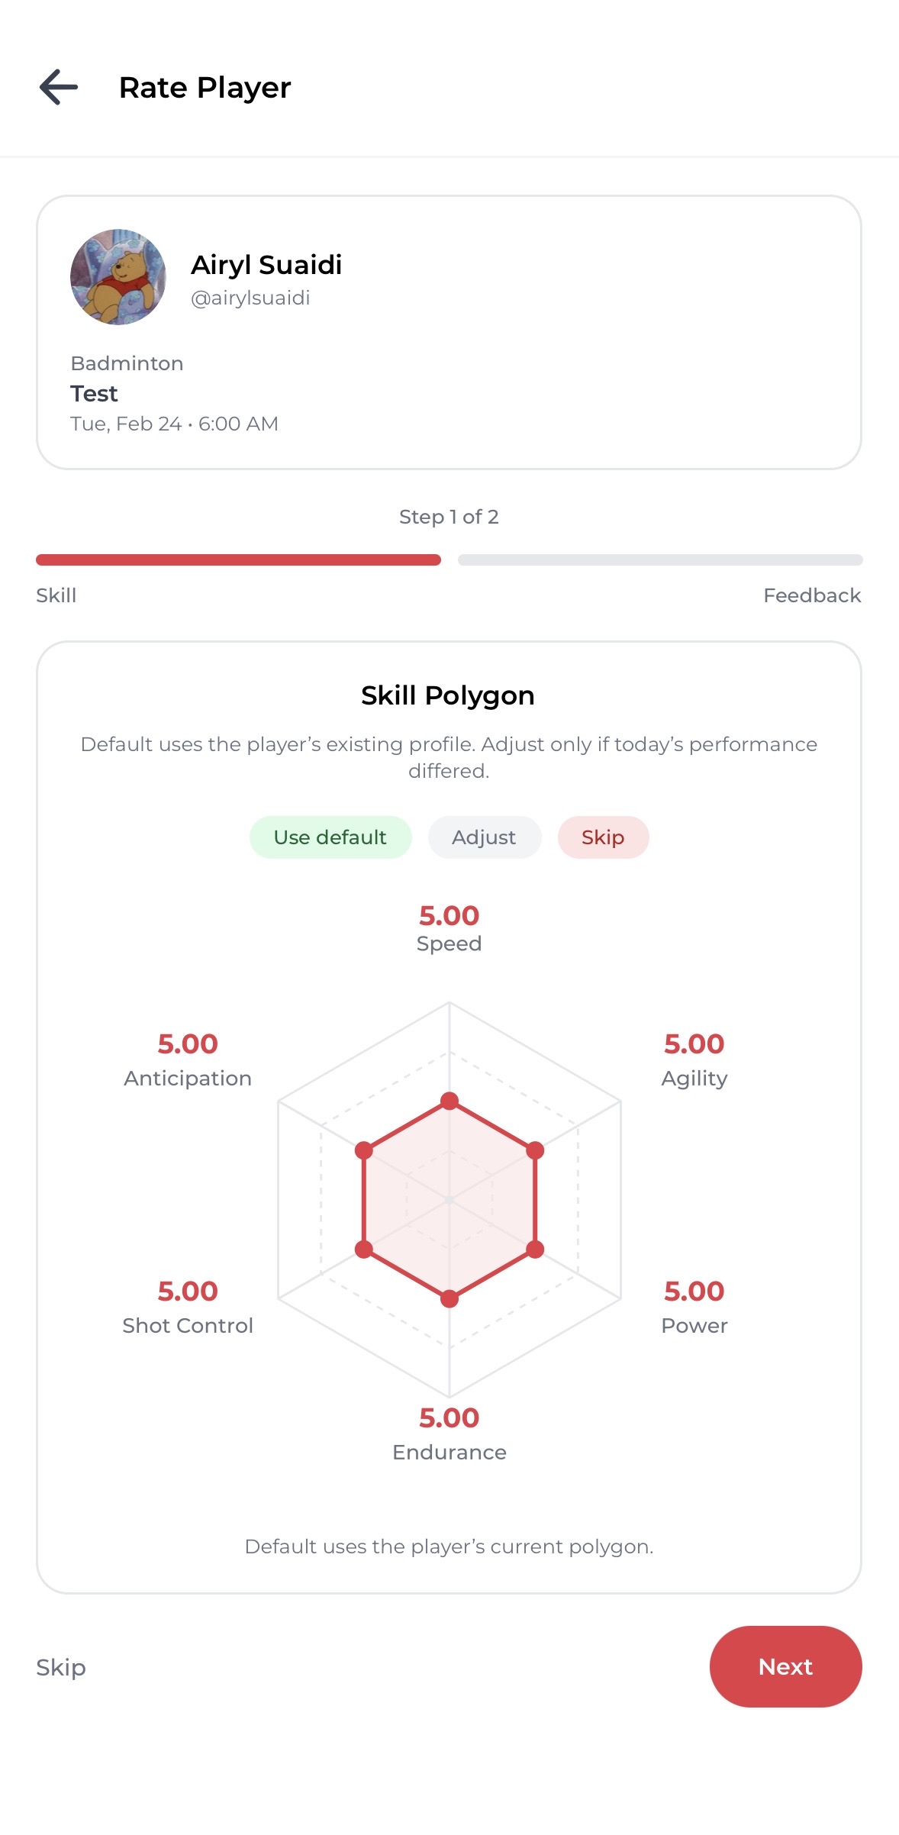899x1835 pixels.
Task: Tap the player name Airyl Suaidi
Action: tap(266, 265)
